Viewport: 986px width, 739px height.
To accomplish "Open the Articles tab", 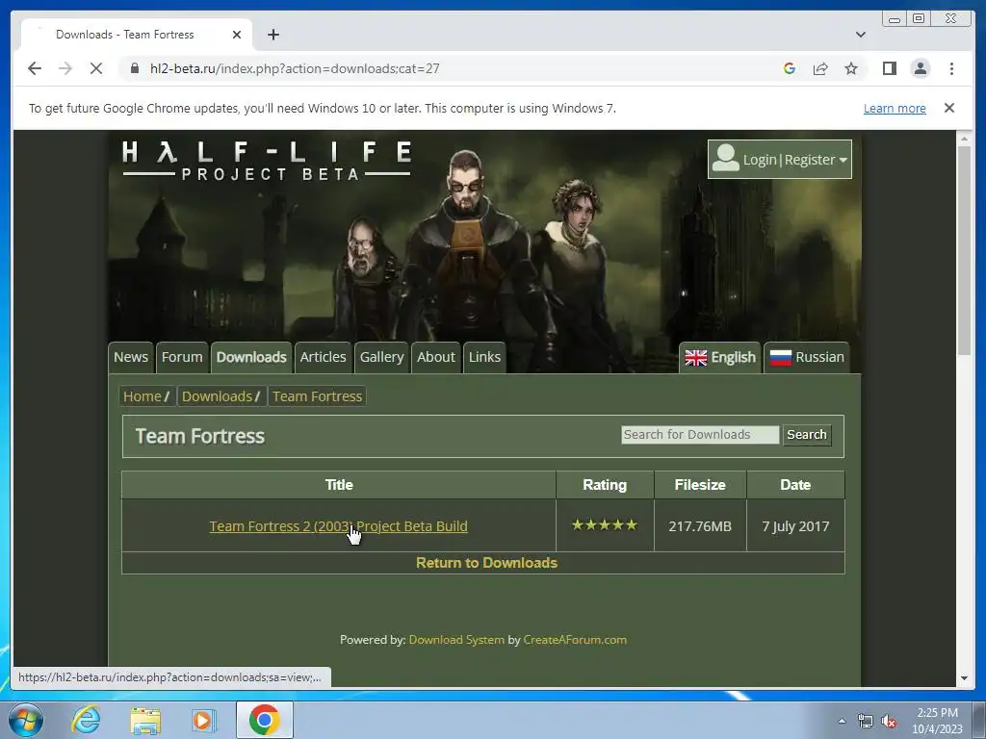I will [323, 357].
